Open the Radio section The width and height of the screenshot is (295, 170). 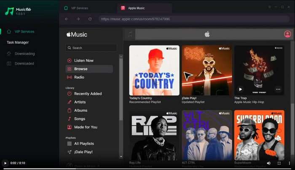[79, 77]
